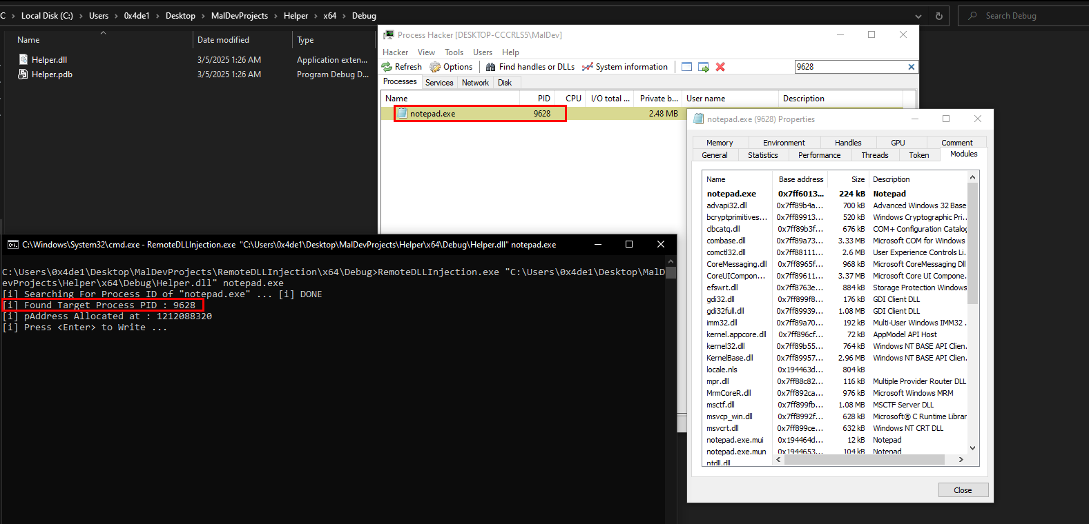1089x524 pixels.
Task: Open the address bar history dropdown
Action: click(918, 16)
